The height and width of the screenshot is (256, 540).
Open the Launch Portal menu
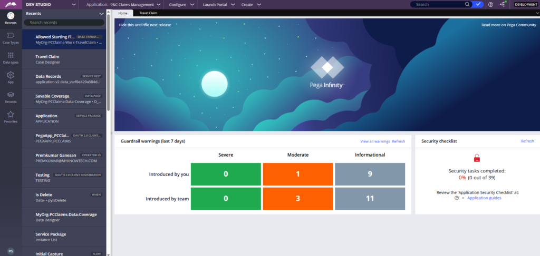coord(219,5)
